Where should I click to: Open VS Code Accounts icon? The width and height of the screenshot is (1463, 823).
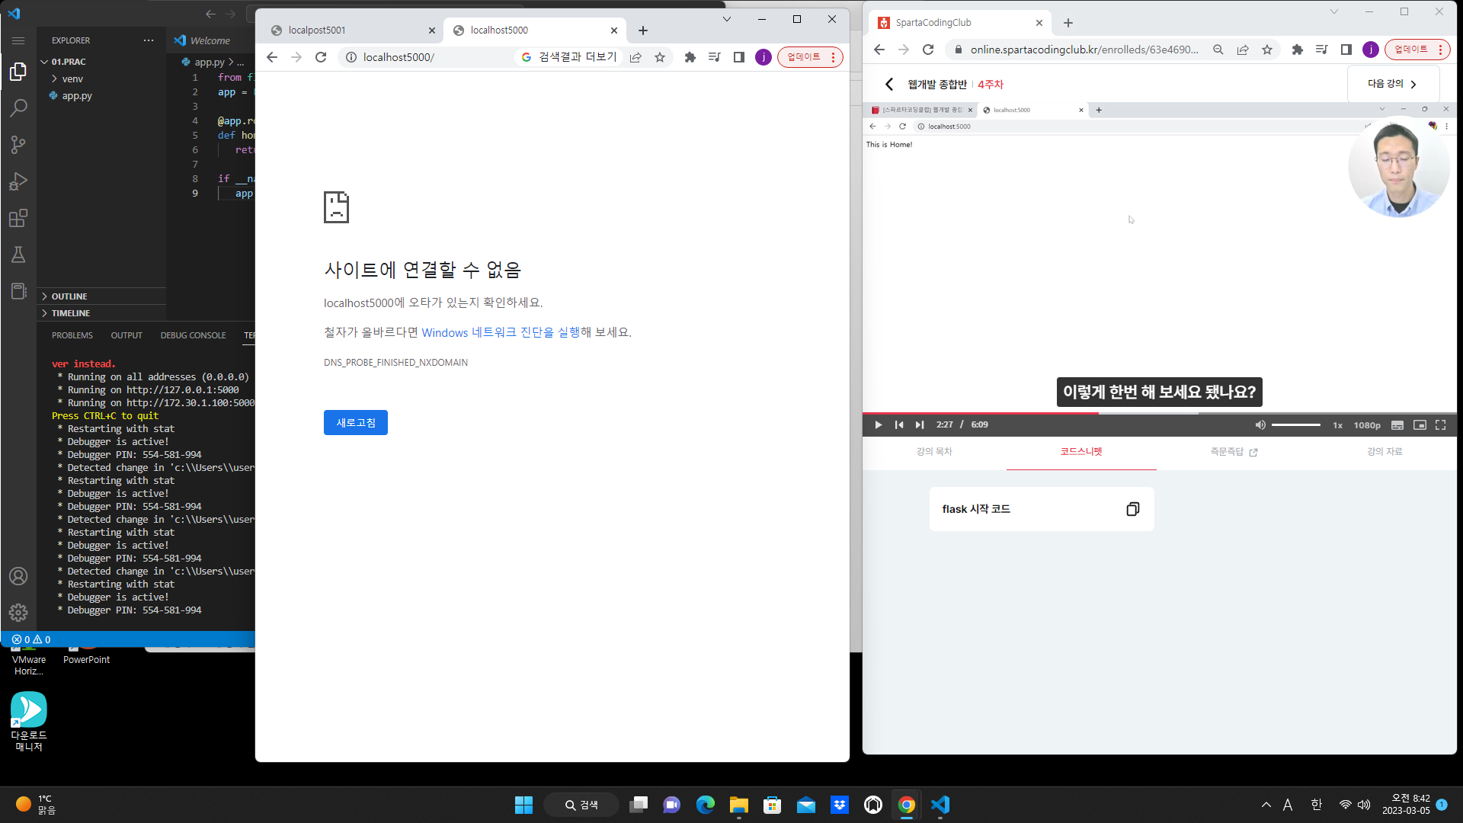pyautogui.click(x=18, y=576)
